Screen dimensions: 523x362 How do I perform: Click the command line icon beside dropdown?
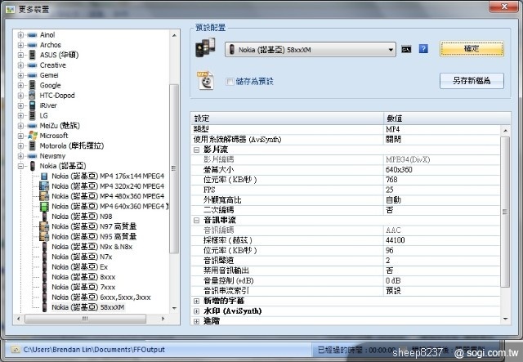[x=406, y=49]
